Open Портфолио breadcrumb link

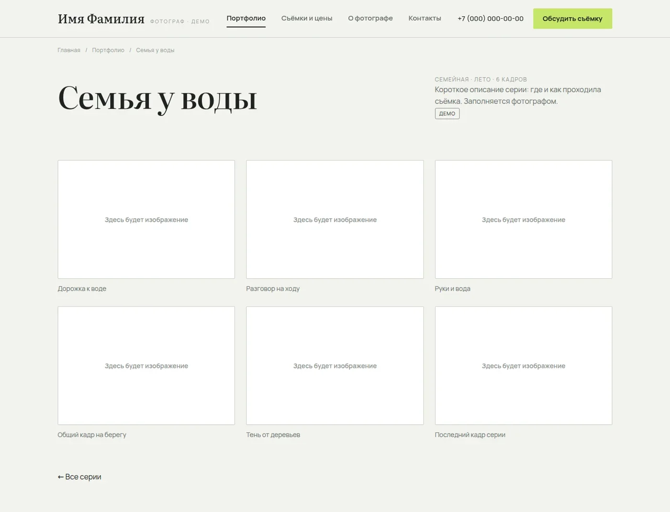click(108, 50)
